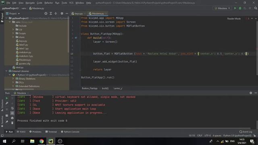
Task: Hide the Run tool window
Action: [x=256, y=93]
